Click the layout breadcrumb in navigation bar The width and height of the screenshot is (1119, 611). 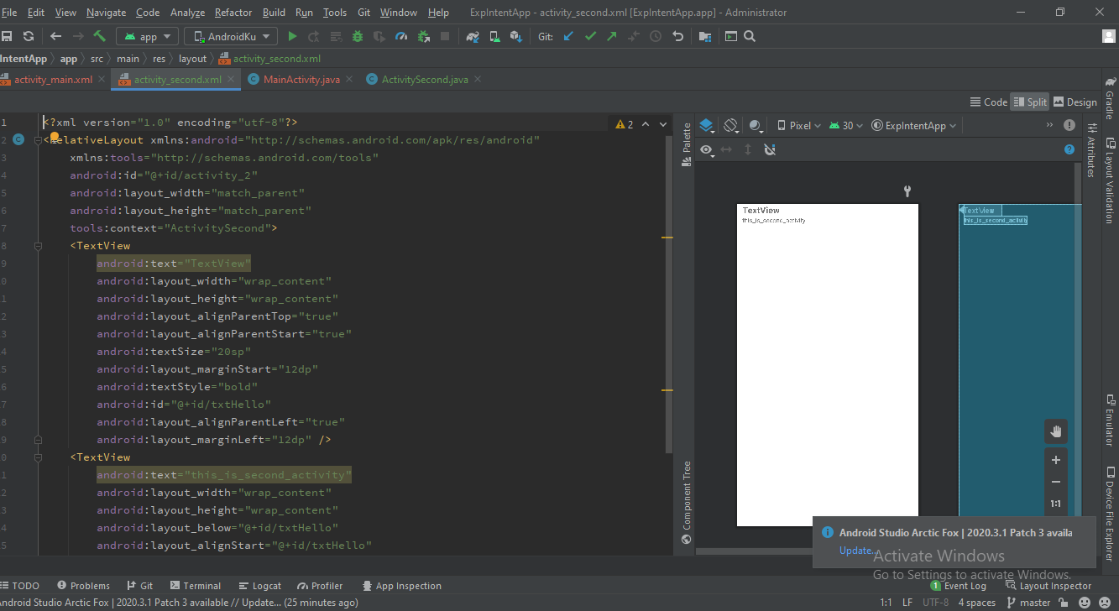192,59
